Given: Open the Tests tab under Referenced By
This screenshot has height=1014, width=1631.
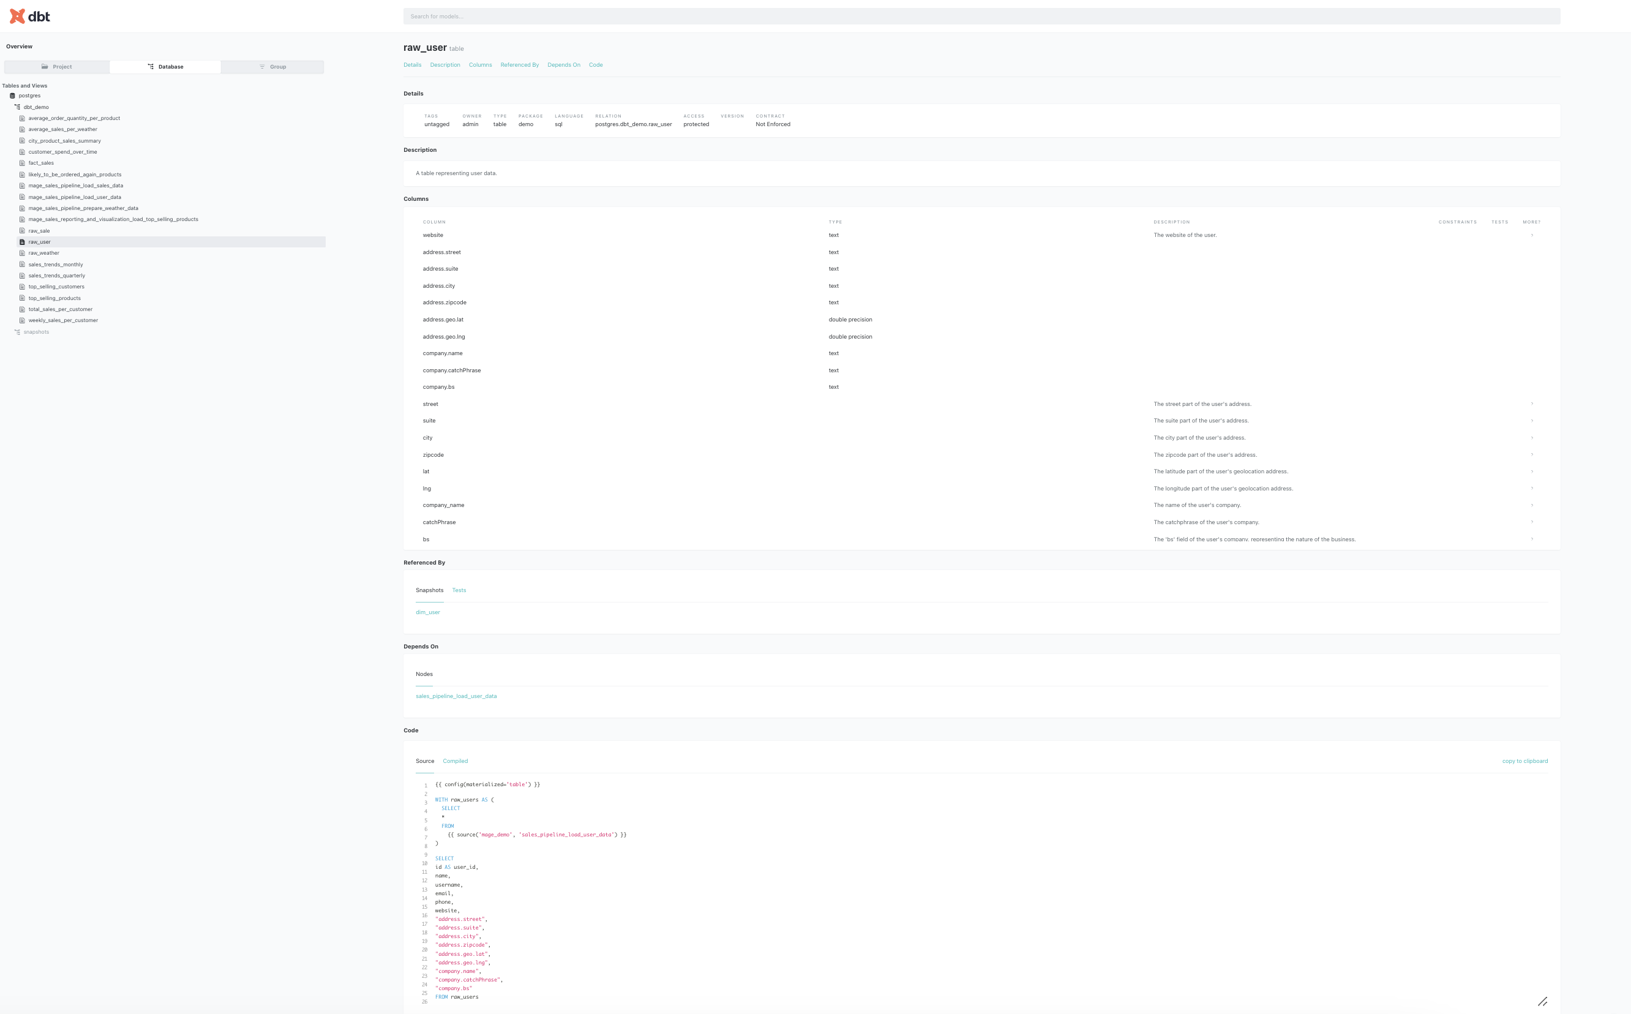Looking at the screenshot, I should point(459,590).
